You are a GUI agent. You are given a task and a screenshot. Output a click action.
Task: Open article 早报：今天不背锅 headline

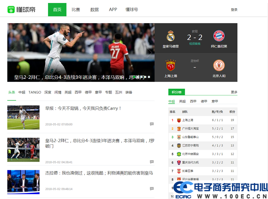click(x=83, y=108)
